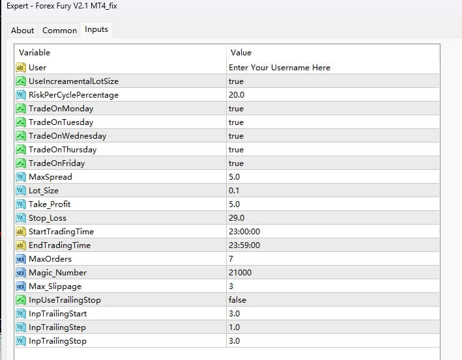
Task: Edit the RiskPerCyclePercentage value 20.0
Action: (237, 95)
